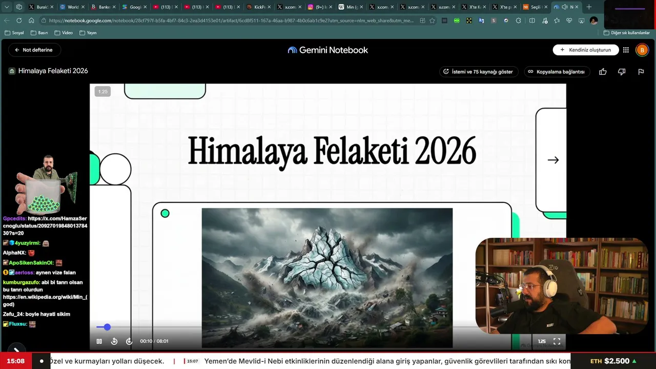The width and height of the screenshot is (656, 369).
Task: Close the Burak X tab
Action: point(52,7)
